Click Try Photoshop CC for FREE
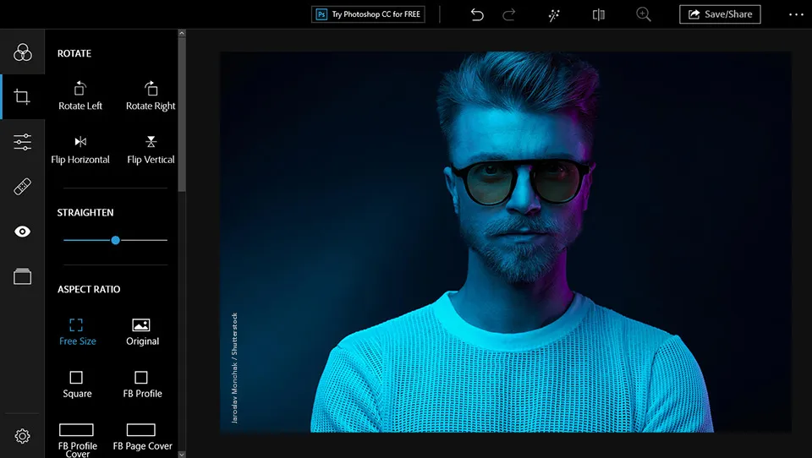 (368, 14)
